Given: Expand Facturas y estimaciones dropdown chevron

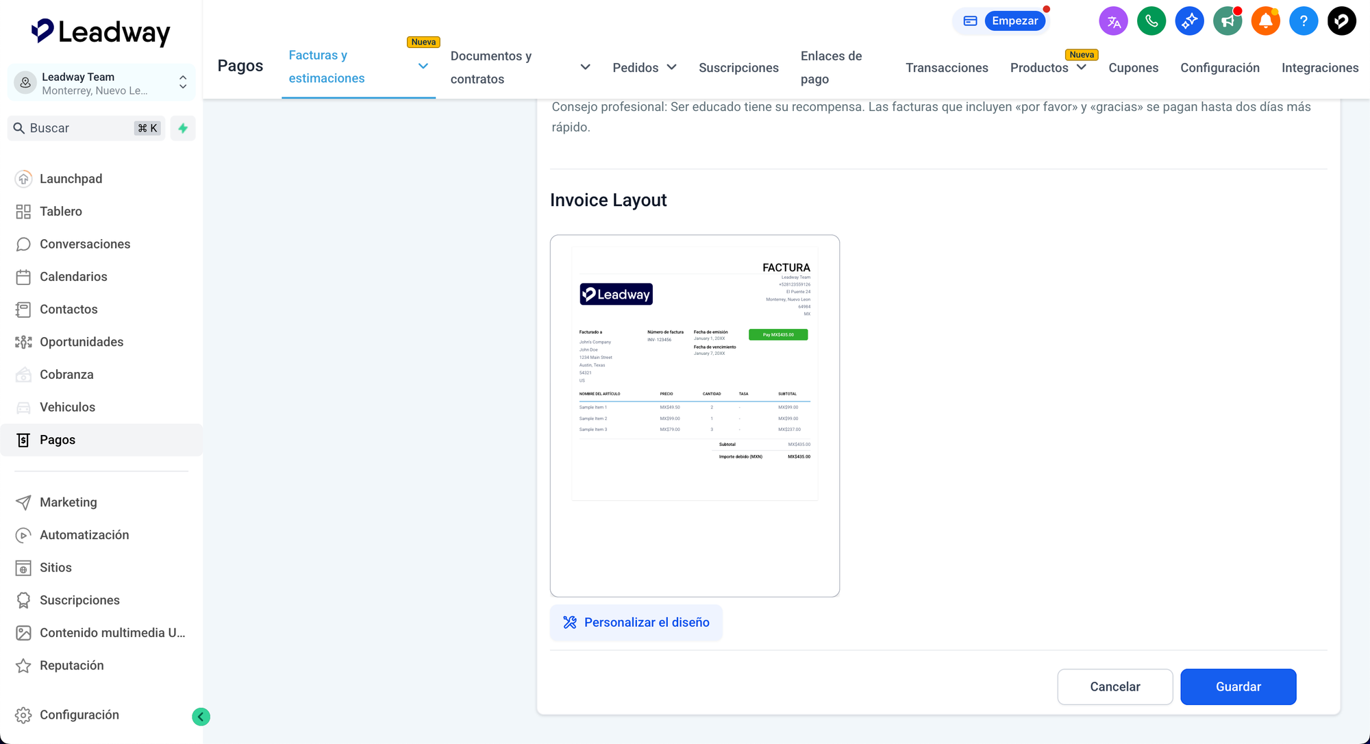Looking at the screenshot, I should pyautogui.click(x=423, y=66).
